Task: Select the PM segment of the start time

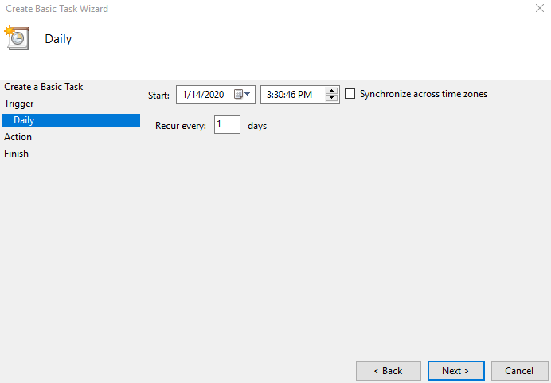Action: [306, 95]
